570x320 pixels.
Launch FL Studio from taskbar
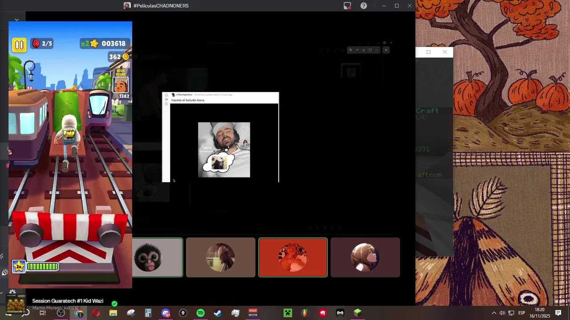(305, 313)
